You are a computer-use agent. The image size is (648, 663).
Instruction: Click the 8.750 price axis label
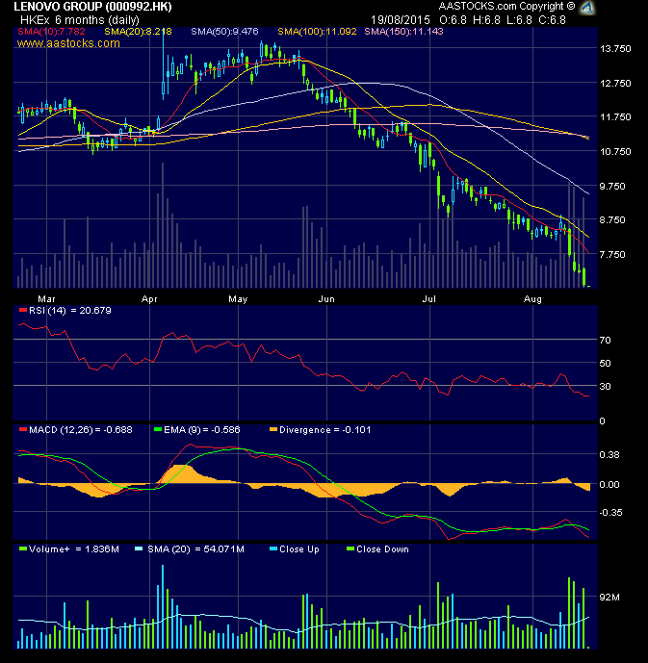point(612,220)
